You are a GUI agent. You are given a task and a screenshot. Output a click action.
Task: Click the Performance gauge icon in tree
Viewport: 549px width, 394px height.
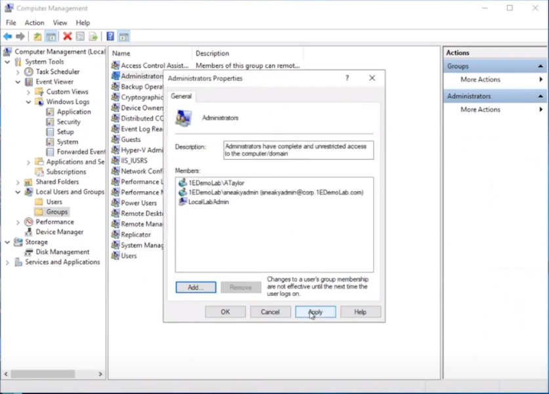[29, 222]
